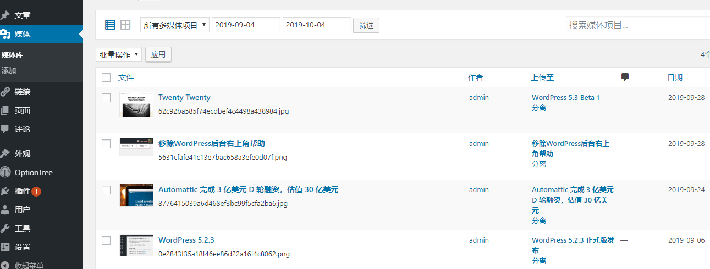Image resolution: width=710 pixels, height=269 pixels.
Task: Sort by the 作者 column header
Action: coord(476,77)
